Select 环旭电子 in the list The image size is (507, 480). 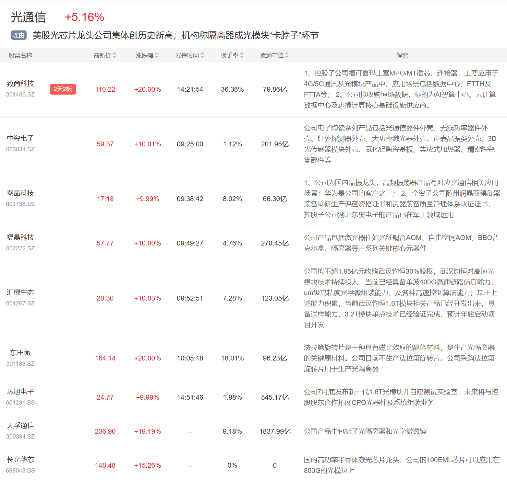pyautogui.click(x=20, y=392)
